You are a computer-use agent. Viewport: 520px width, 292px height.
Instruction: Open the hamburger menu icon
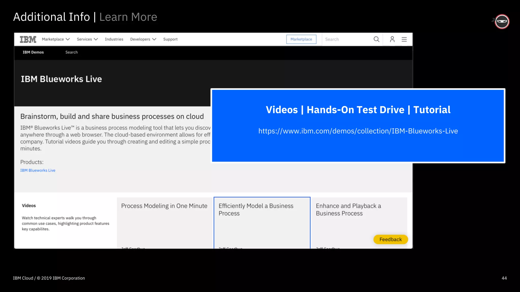click(404, 39)
